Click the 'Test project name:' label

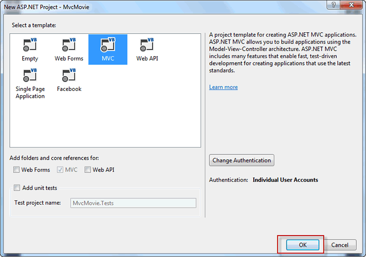point(38,203)
